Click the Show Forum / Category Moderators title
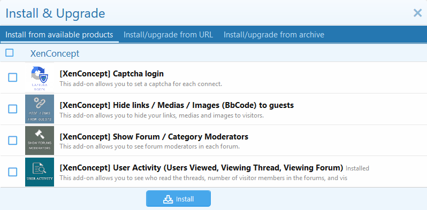Image resolution: width=427 pixels, height=210 pixels. tap(154, 137)
